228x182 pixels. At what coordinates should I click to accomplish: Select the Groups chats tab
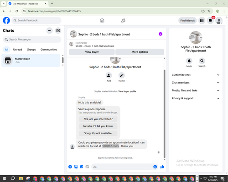[x=31, y=50]
